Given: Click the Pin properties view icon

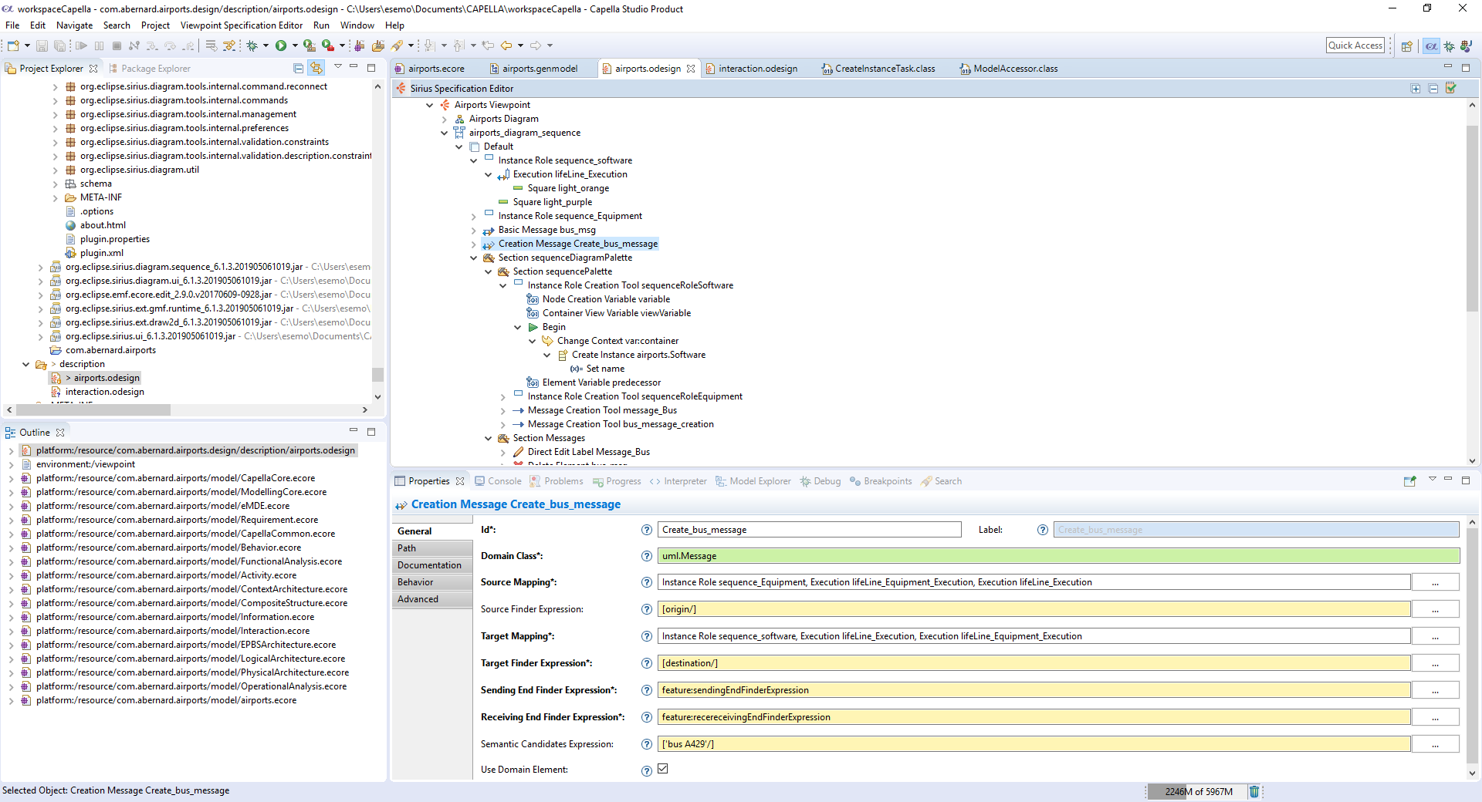Looking at the screenshot, I should (1409, 481).
